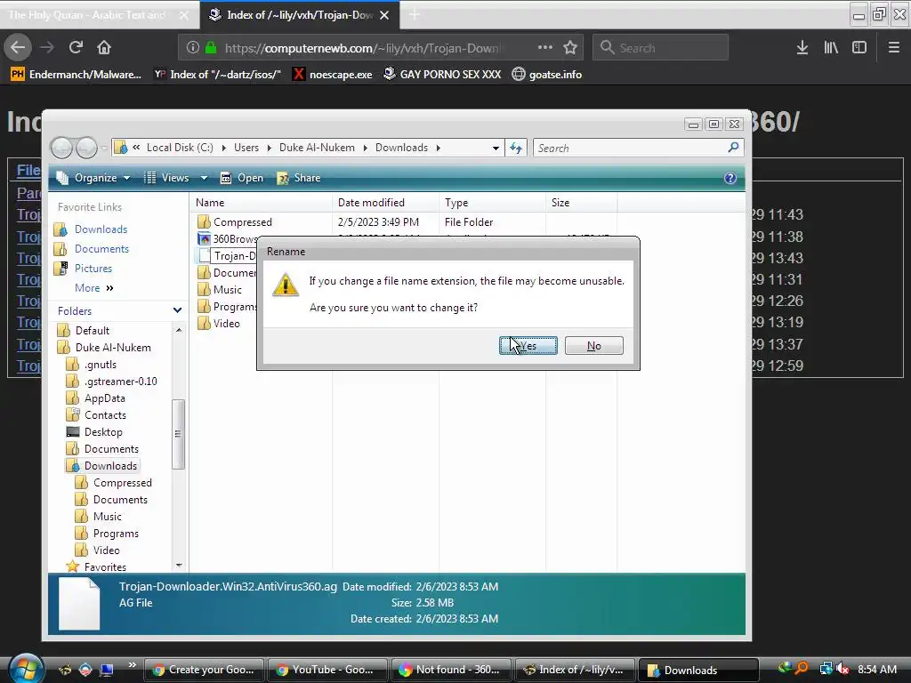This screenshot has width=911, height=683.
Task: Open goatse.info bookmark
Action: 547,75
